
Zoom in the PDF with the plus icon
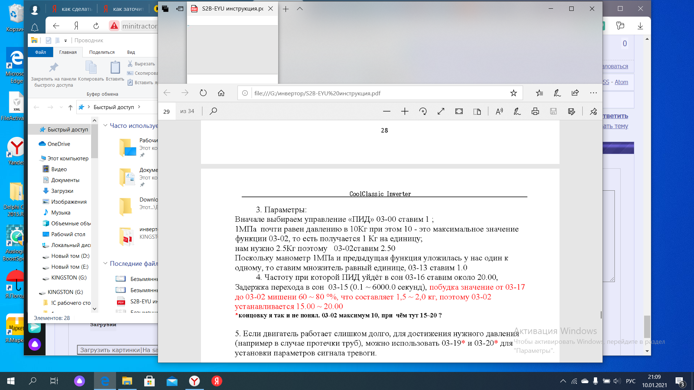pyautogui.click(x=405, y=112)
